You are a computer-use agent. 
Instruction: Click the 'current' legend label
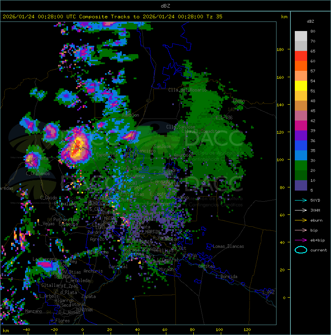(x=319, y=250)
